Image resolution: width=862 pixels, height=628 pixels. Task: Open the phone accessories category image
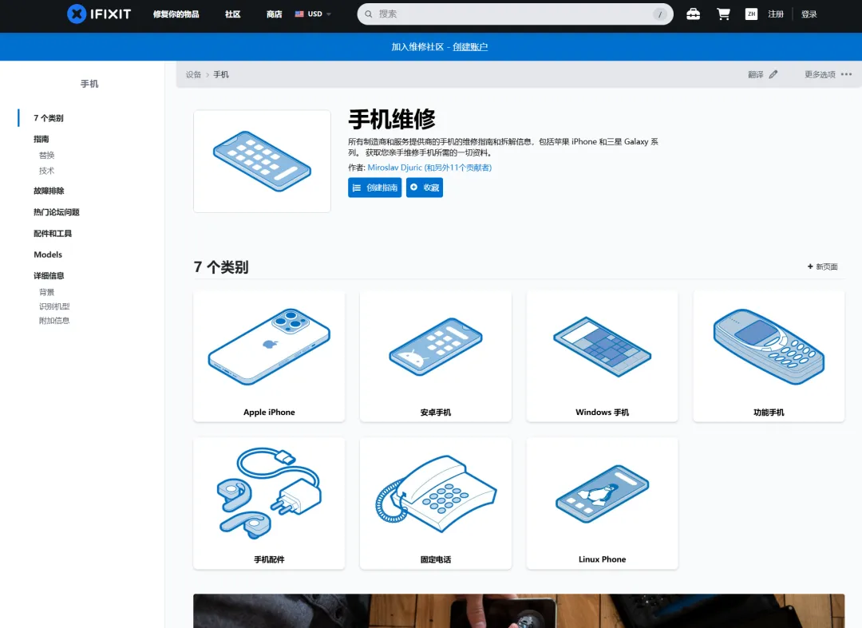pos(269,493)
